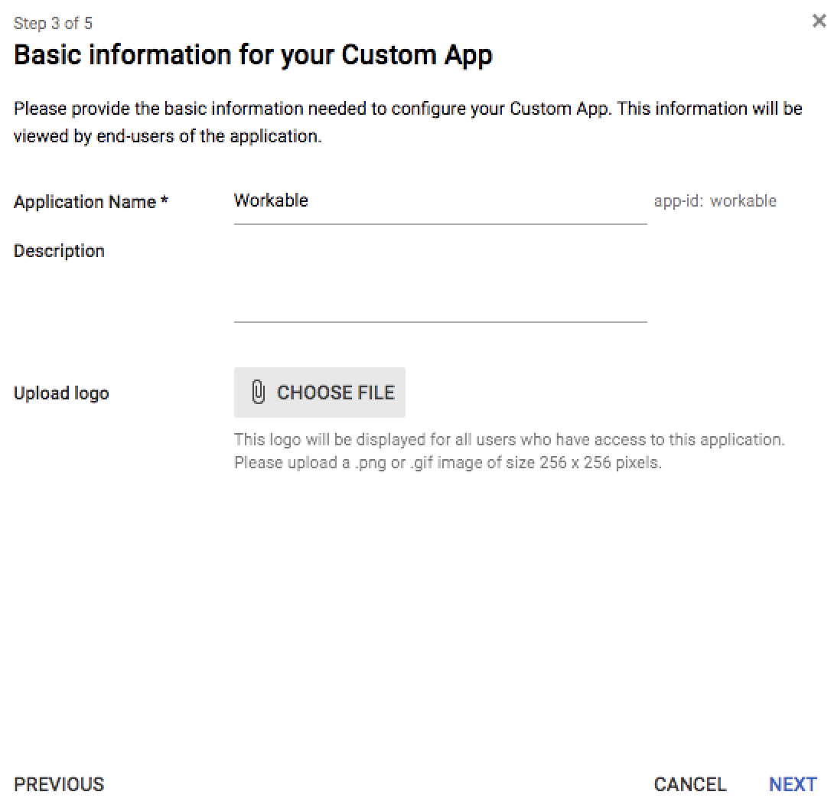Click the Description label
This screenshot has width=834, height=808.
(59, 251)
